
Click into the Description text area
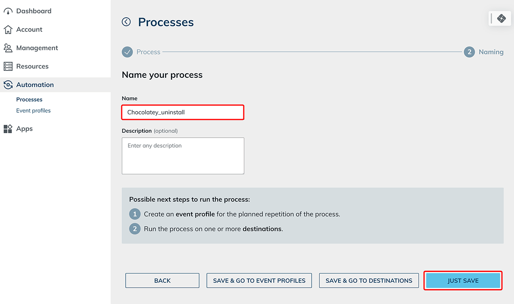pyautogui.click(x=183, y=156)
